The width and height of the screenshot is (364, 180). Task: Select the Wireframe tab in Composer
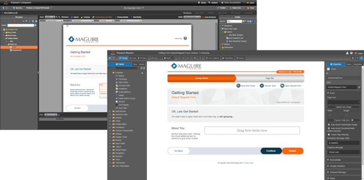coord(187,13)
